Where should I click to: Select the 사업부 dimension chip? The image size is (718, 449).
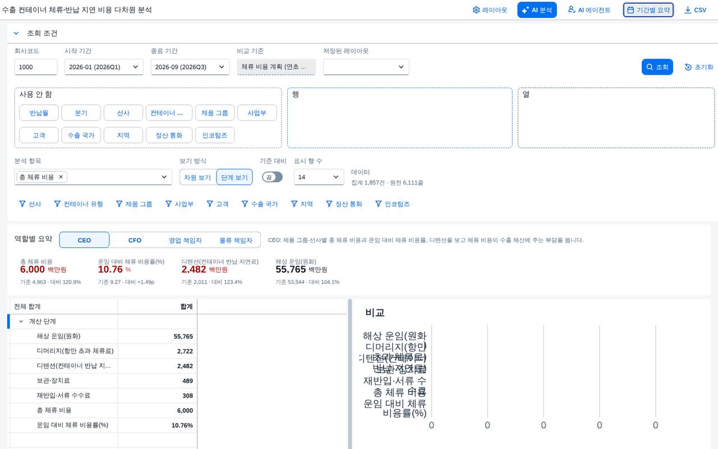point(257,113)
